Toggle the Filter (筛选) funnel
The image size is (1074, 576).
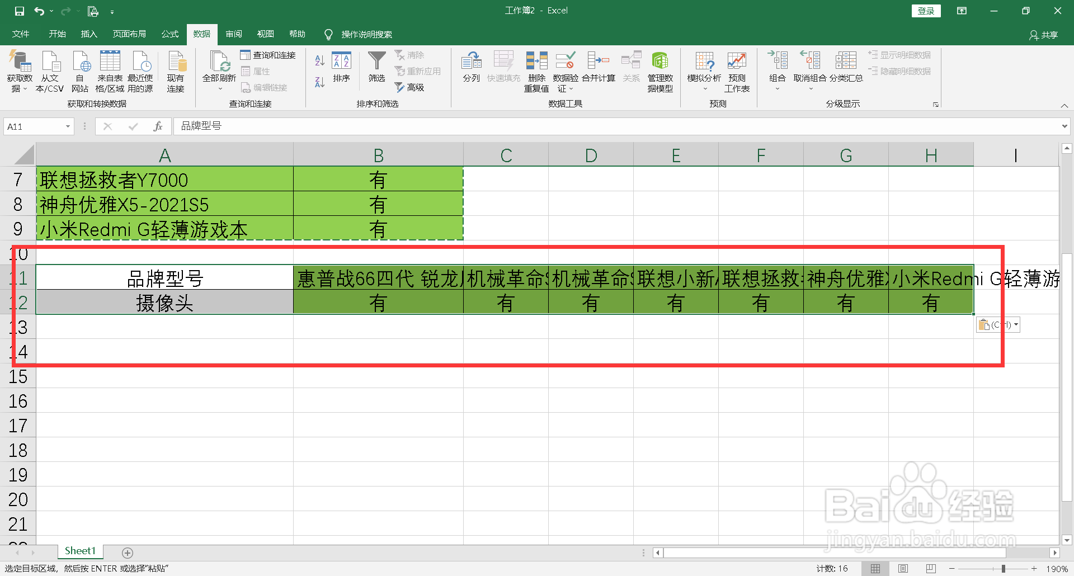click(x=376, y=67)
